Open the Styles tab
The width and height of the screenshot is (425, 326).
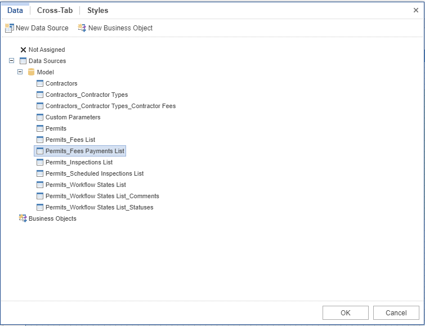point(97,10)
